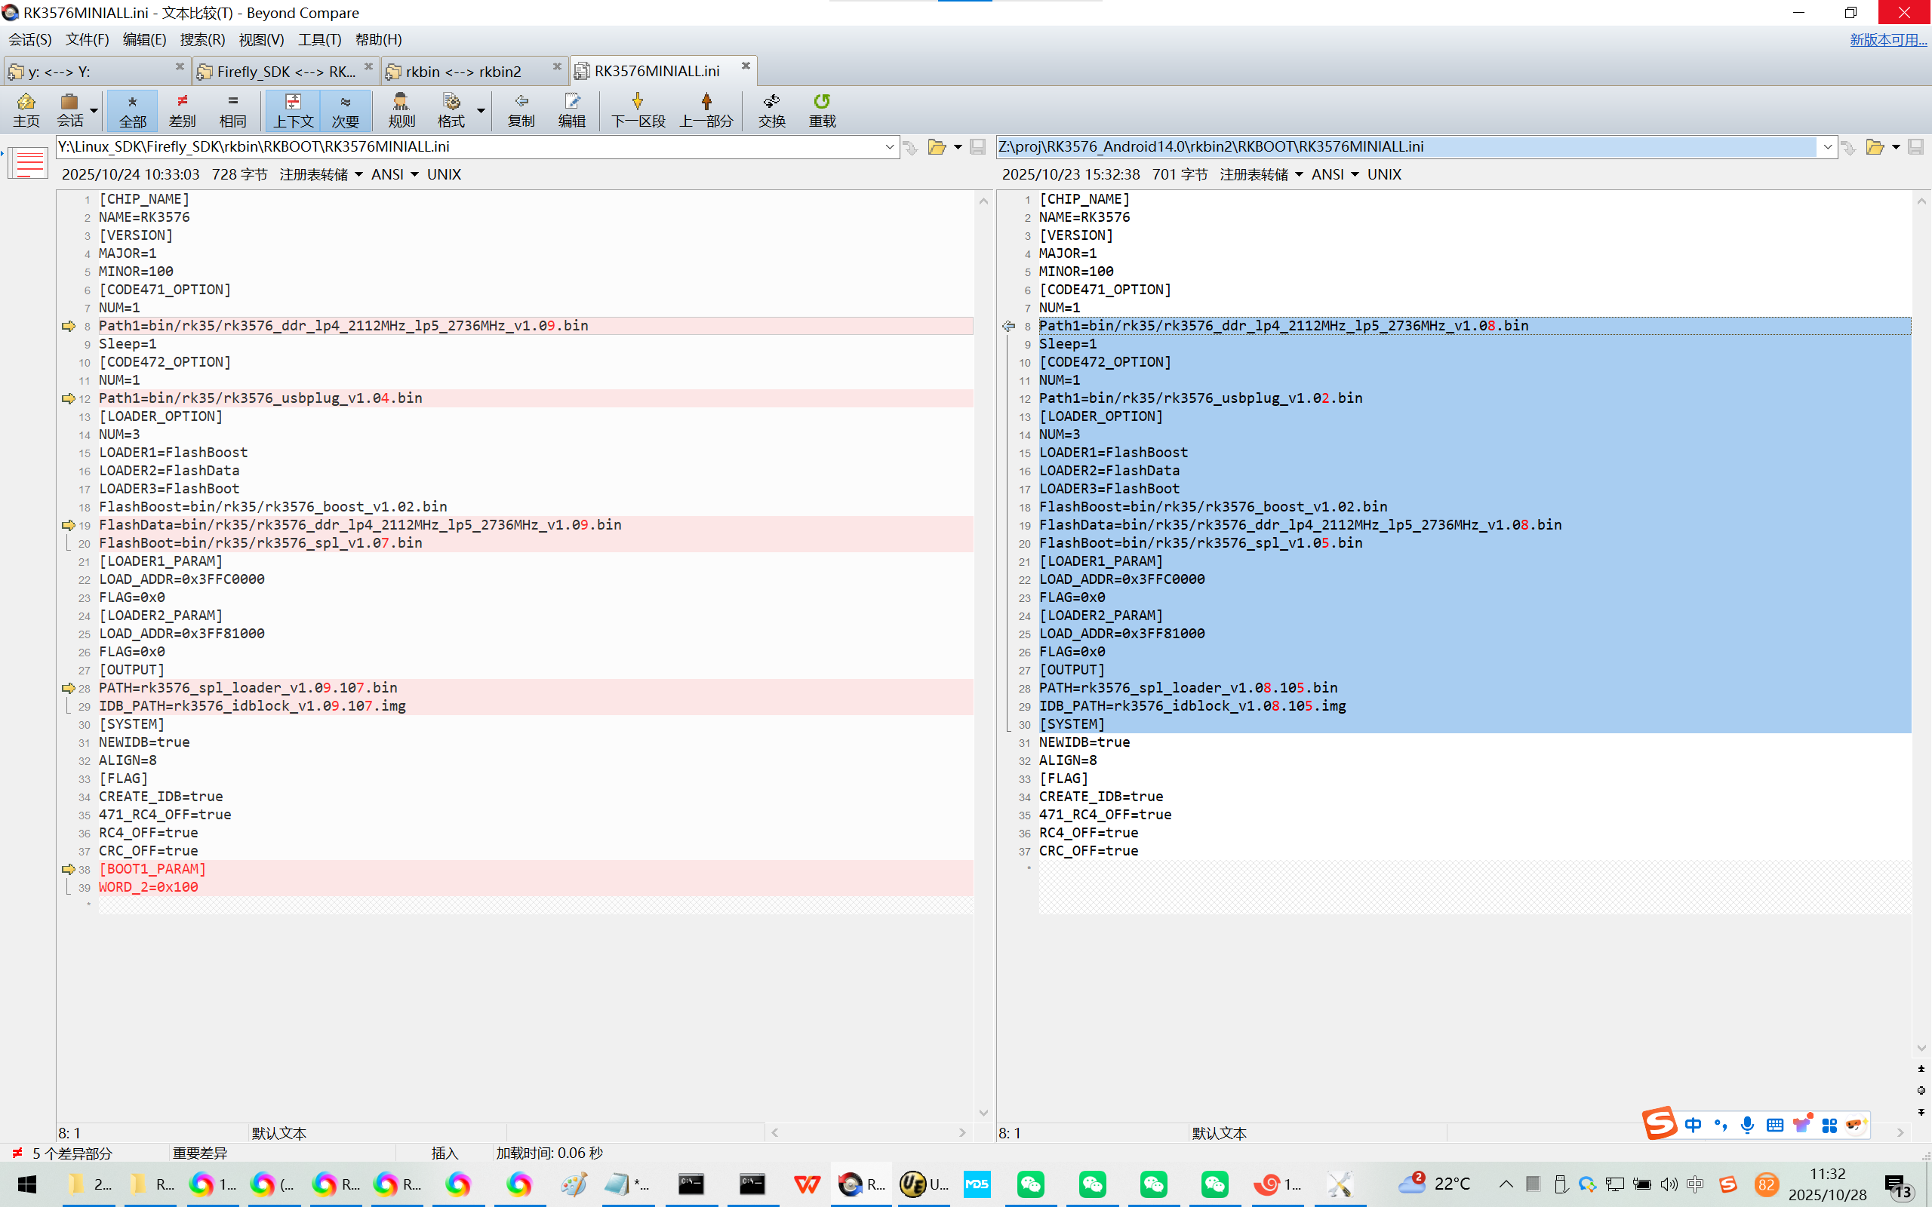Open the 搜索(R) search menu
The height and width of the screenshot is (1207, 1932).
[202, 39]
